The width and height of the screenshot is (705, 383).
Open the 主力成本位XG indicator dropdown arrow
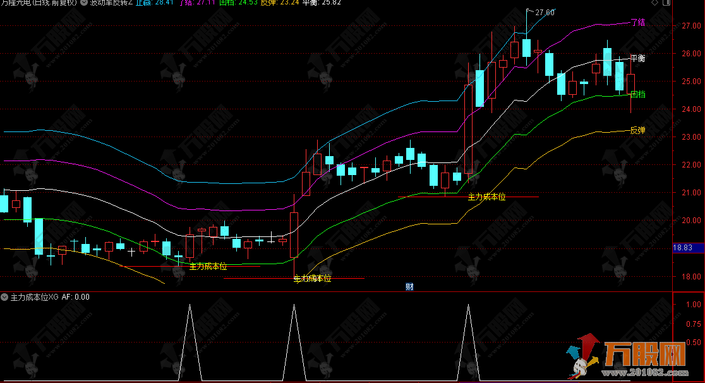coord(4,296)
